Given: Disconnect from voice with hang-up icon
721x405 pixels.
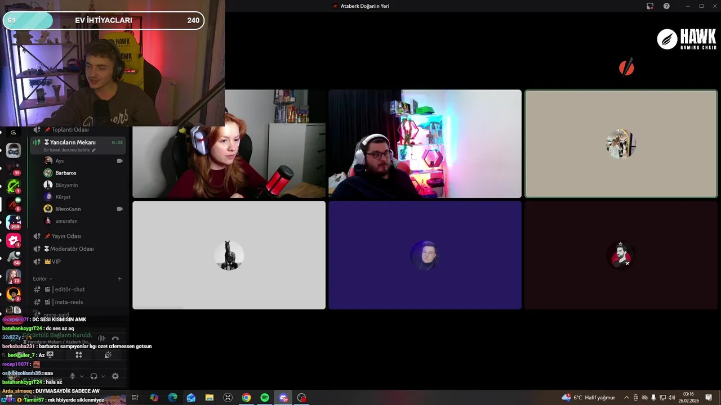Looking at the screenshot, I should click(x=115, y=338).
